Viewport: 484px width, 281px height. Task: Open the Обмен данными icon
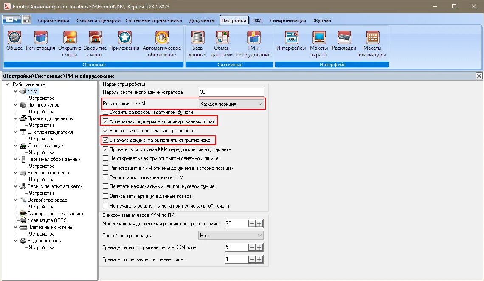click(x=222, y=44)
